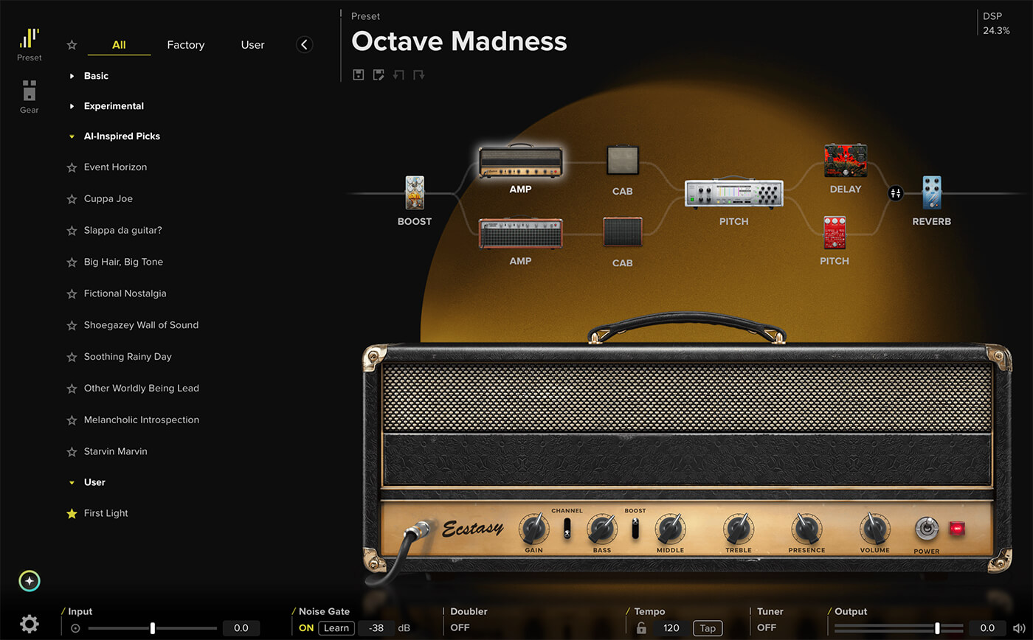The width and height of the screenshot is (1033, 640).
Task: Collapse the preset browser with the chevron
Action: click(x=304, y=45)
